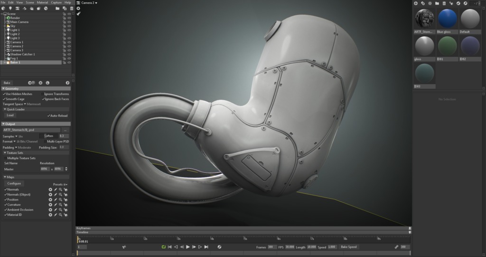Screen dimensions: 486x257
Task: Click keyframe scissors icon in timeline
Action: coord(124,247)
